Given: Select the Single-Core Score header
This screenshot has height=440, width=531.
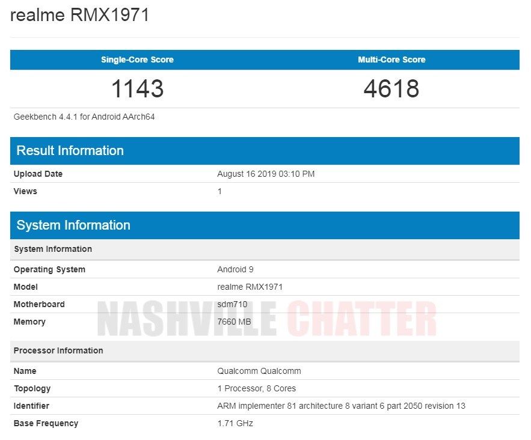Looking at the screenshot, I should tap(137, 60).
